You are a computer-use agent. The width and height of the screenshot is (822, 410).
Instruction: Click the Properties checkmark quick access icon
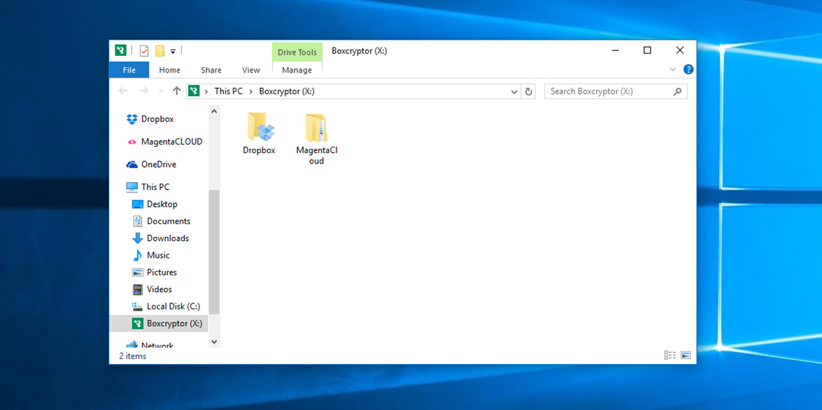[x=144, y=51]
